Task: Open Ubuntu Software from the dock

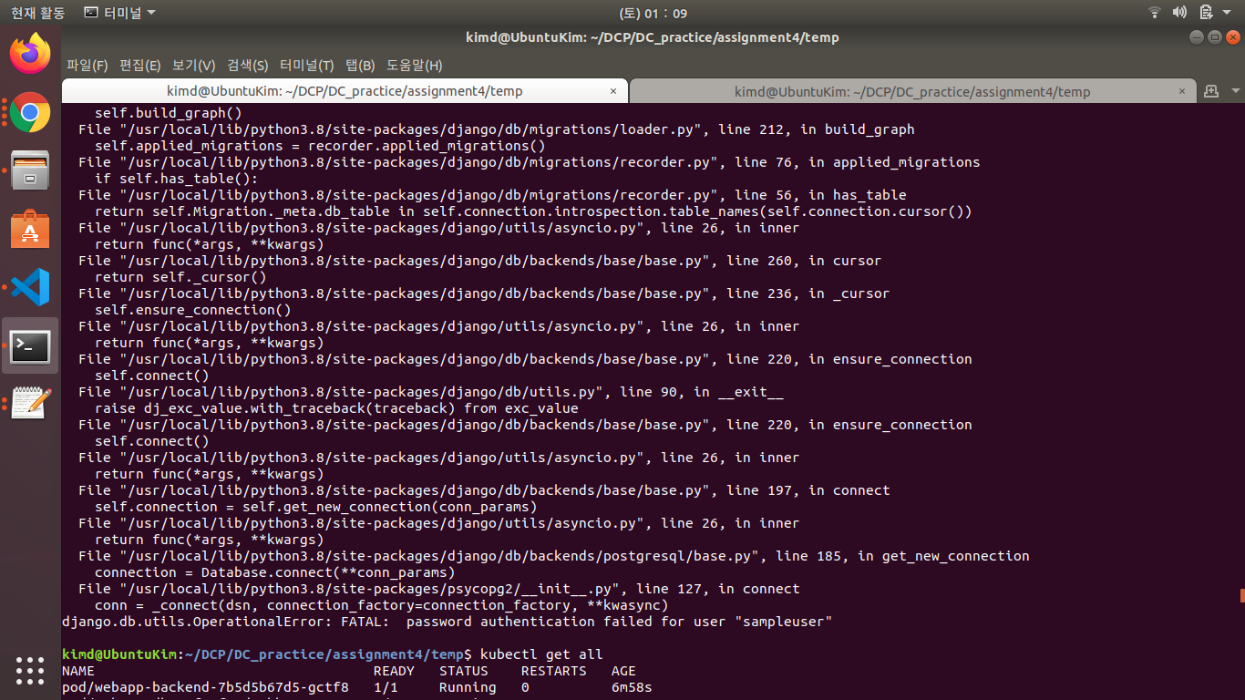Action: (x=30, y=229)
